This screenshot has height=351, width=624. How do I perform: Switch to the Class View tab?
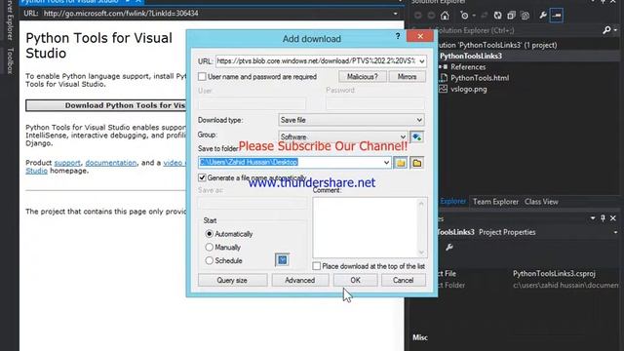(x=541, y=202)
